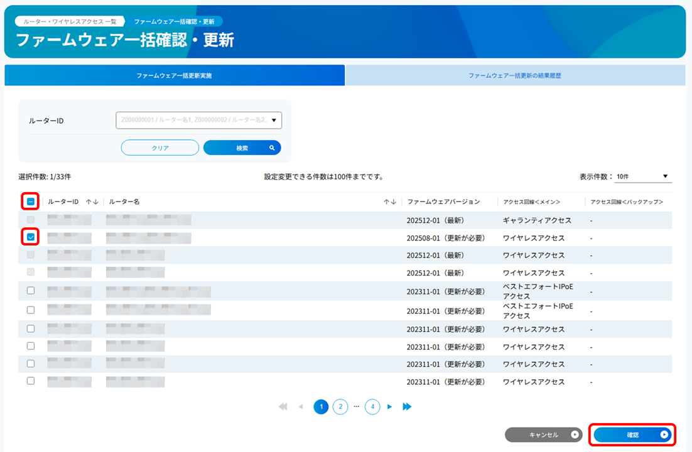Image resolution: width=692 pixels, height=452 pixels.
Task: Sort by ルーター名 using arrows icon
Action: point(389,202)
